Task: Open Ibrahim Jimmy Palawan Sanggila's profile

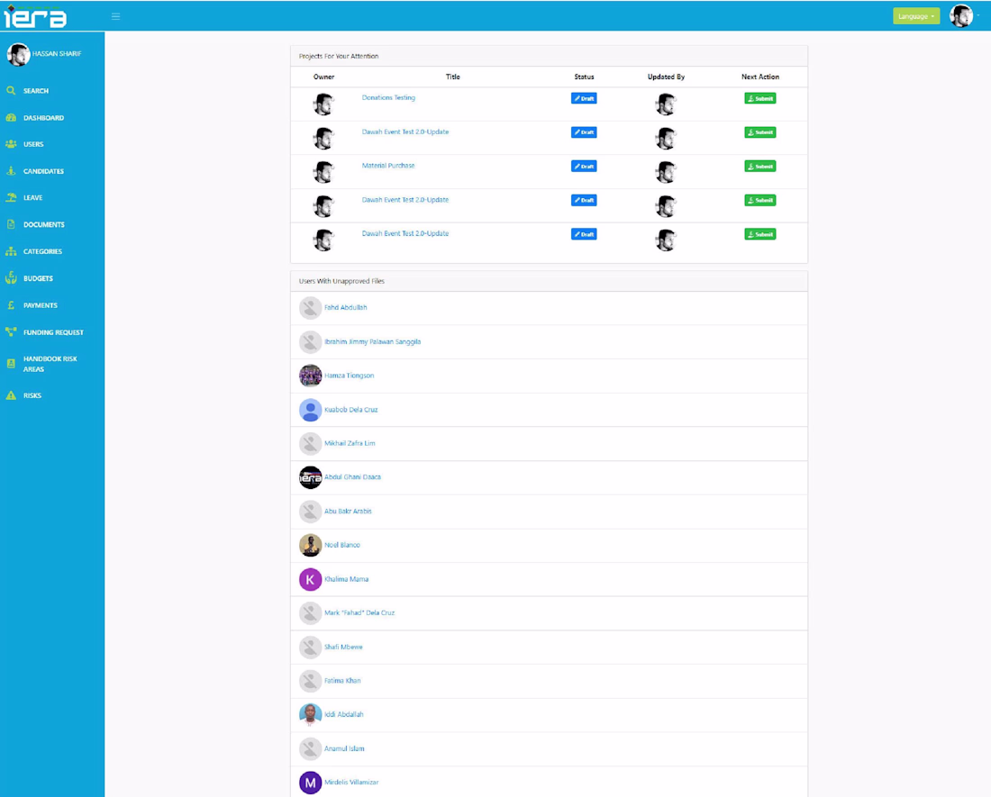Action: (372, 341)
